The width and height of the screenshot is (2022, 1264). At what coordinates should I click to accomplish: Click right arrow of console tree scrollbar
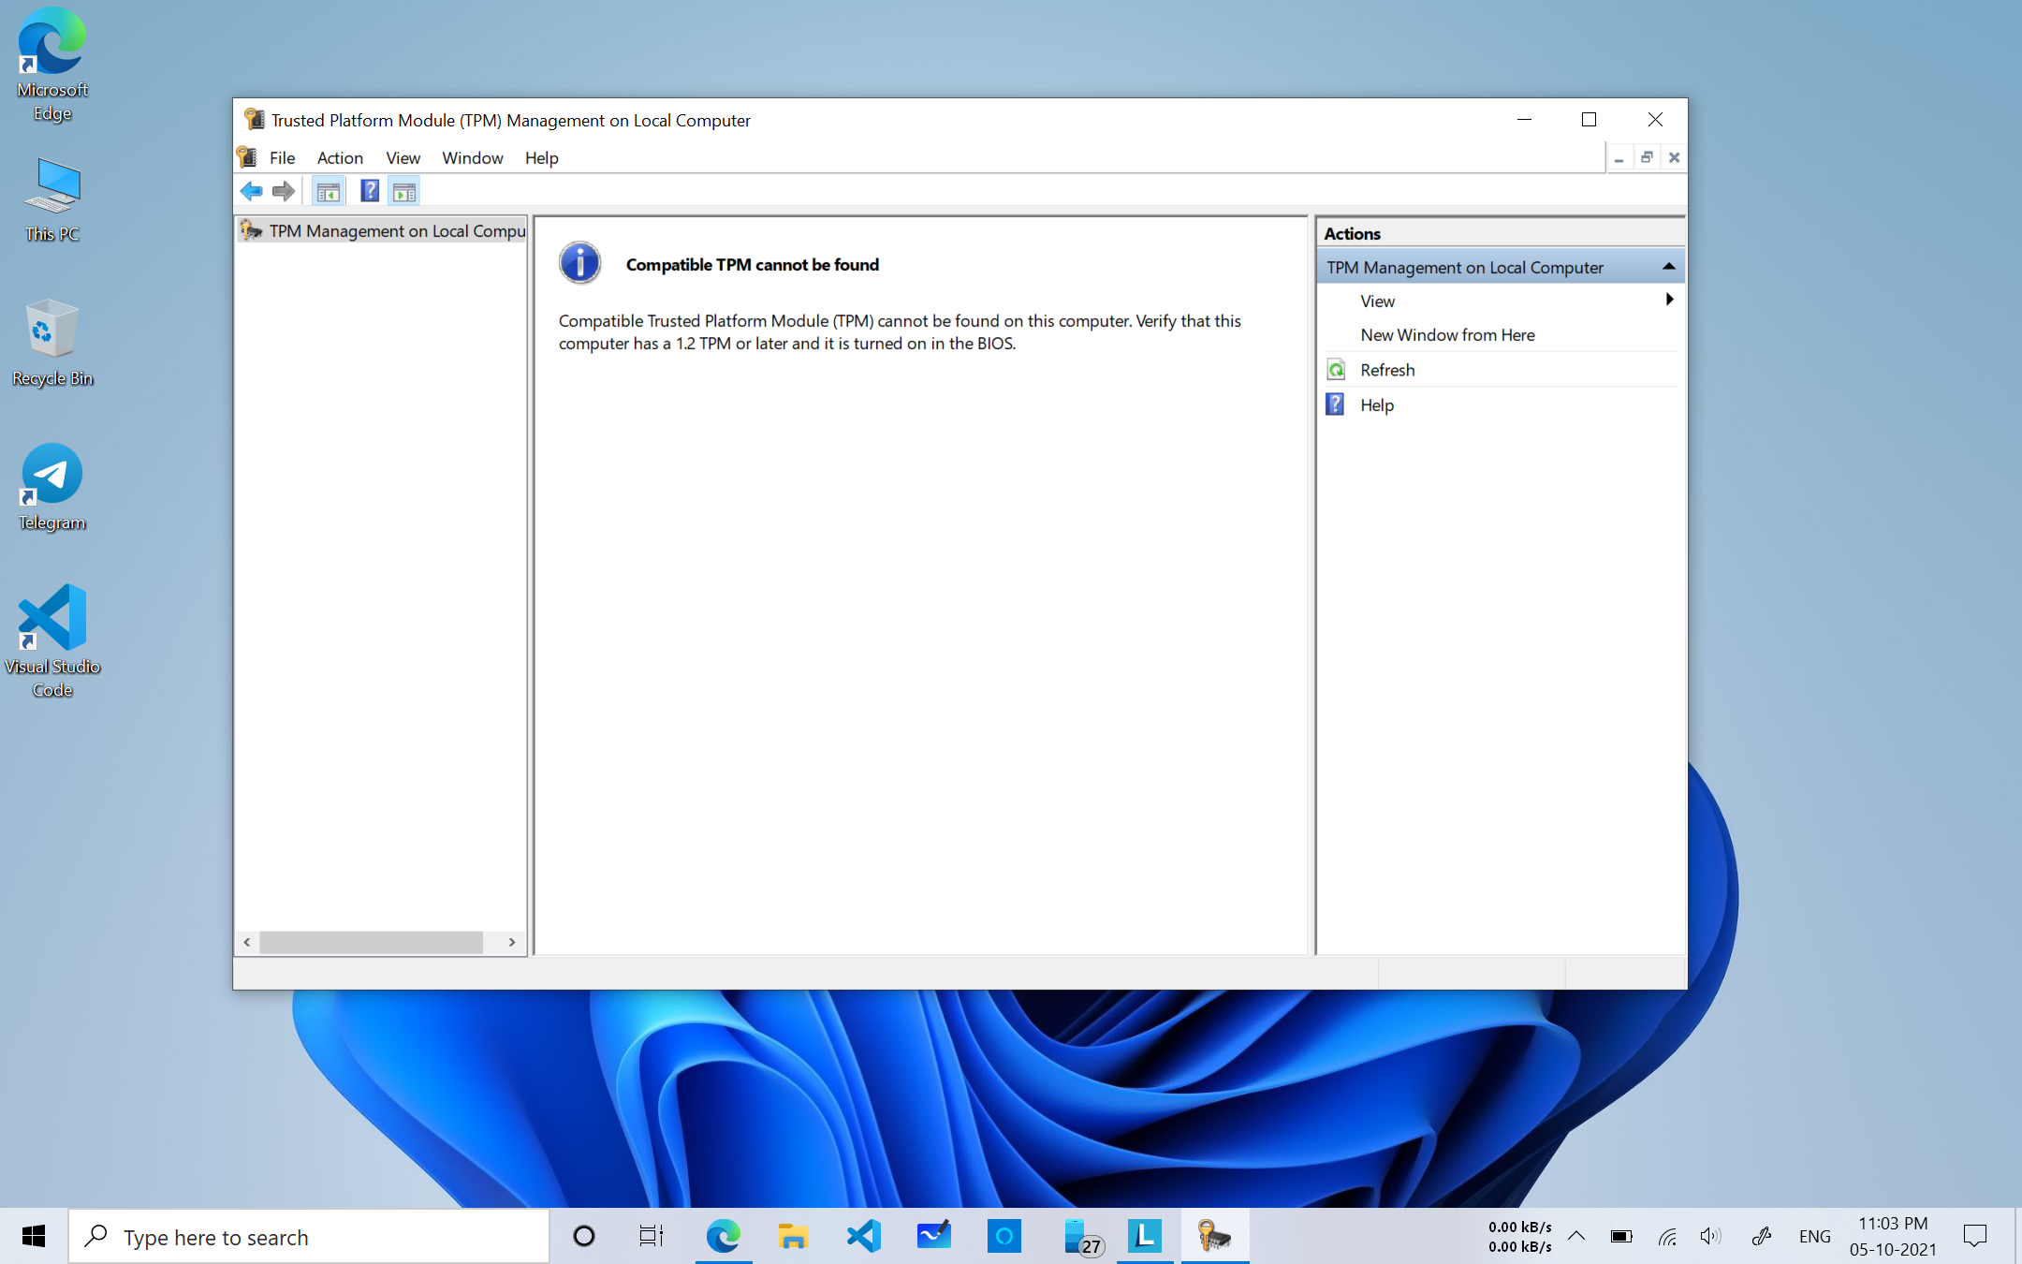512,942
